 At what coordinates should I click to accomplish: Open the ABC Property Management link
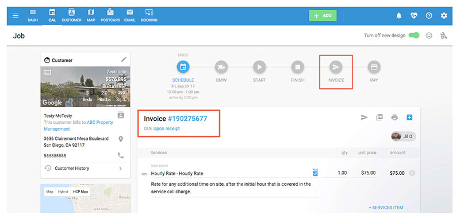78,126
